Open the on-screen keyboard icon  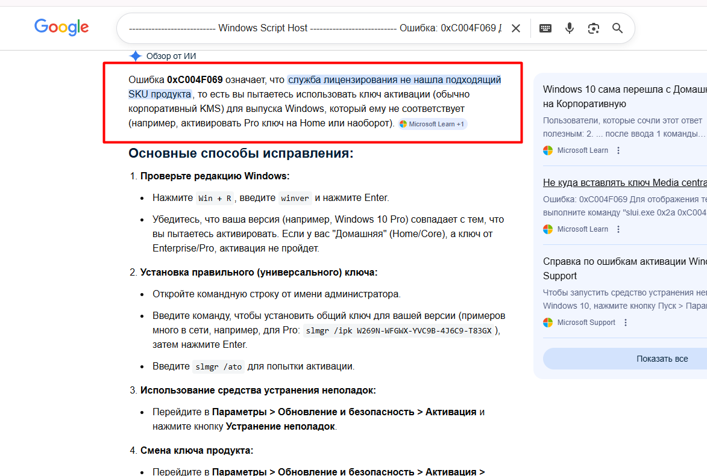pos(545,28)
